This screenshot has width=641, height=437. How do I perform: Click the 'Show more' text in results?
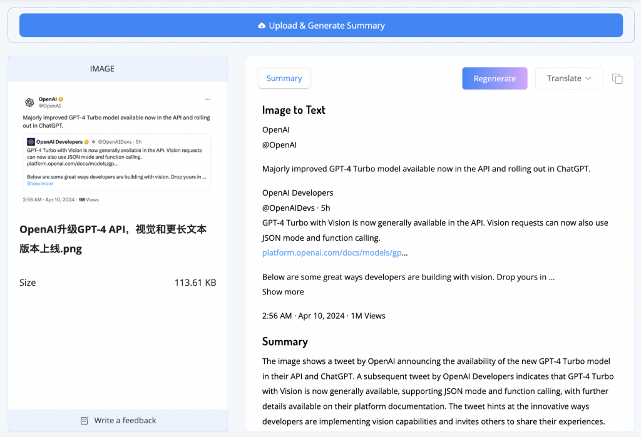283,291
